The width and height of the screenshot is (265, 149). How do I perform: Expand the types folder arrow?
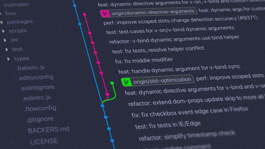pyautogui.click(x=8, y=59)
